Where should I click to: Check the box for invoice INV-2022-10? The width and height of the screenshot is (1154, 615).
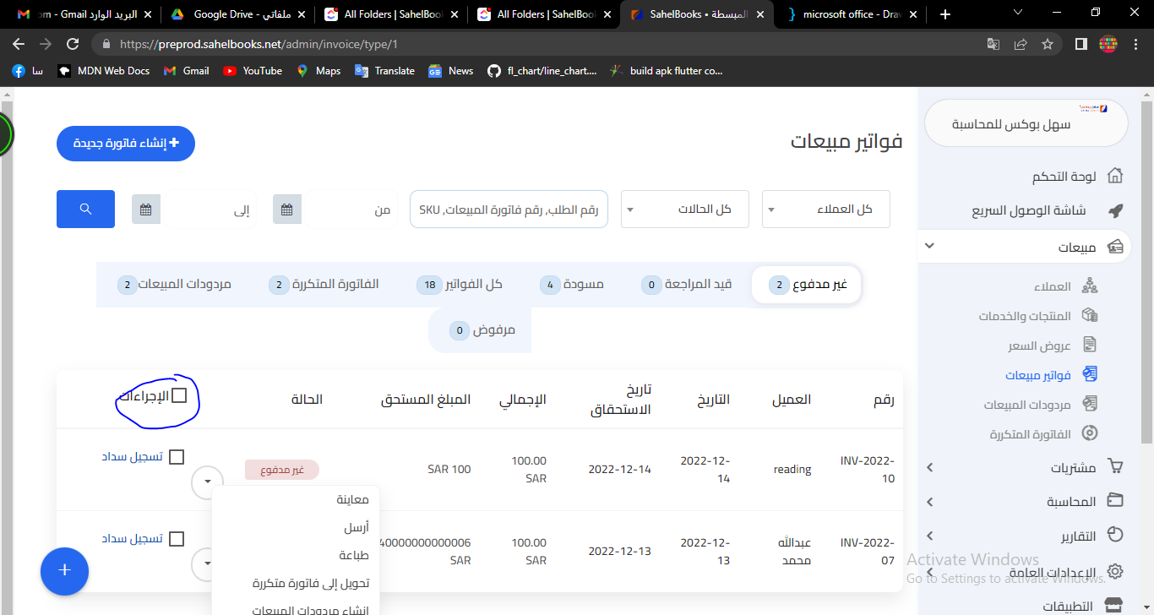coord(177,457)
